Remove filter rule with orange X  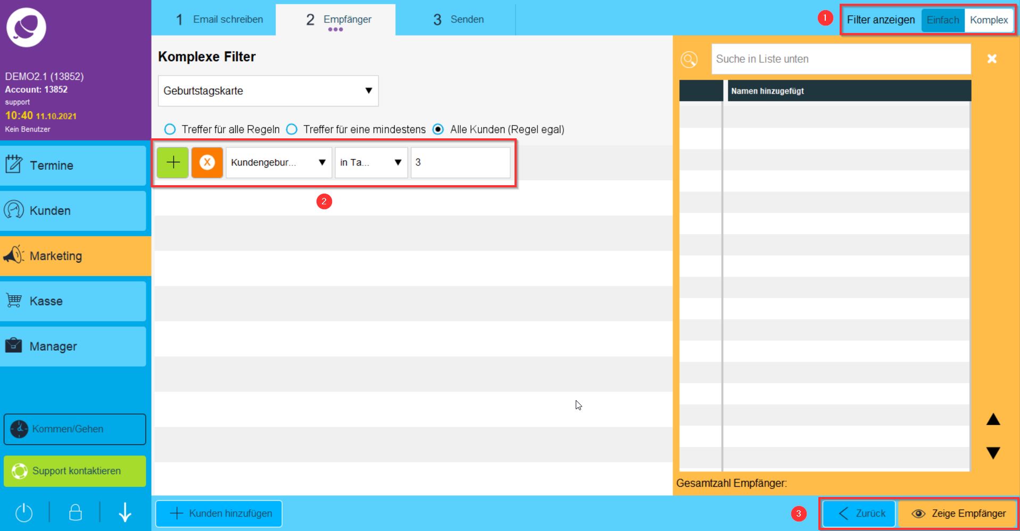(x=207, y=162)
